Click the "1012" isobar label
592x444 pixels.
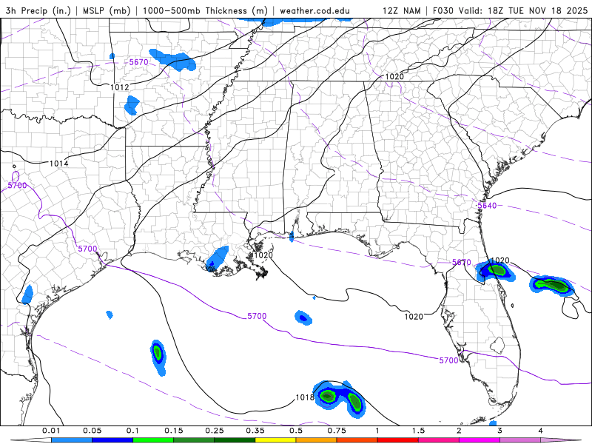click(120, 87)
